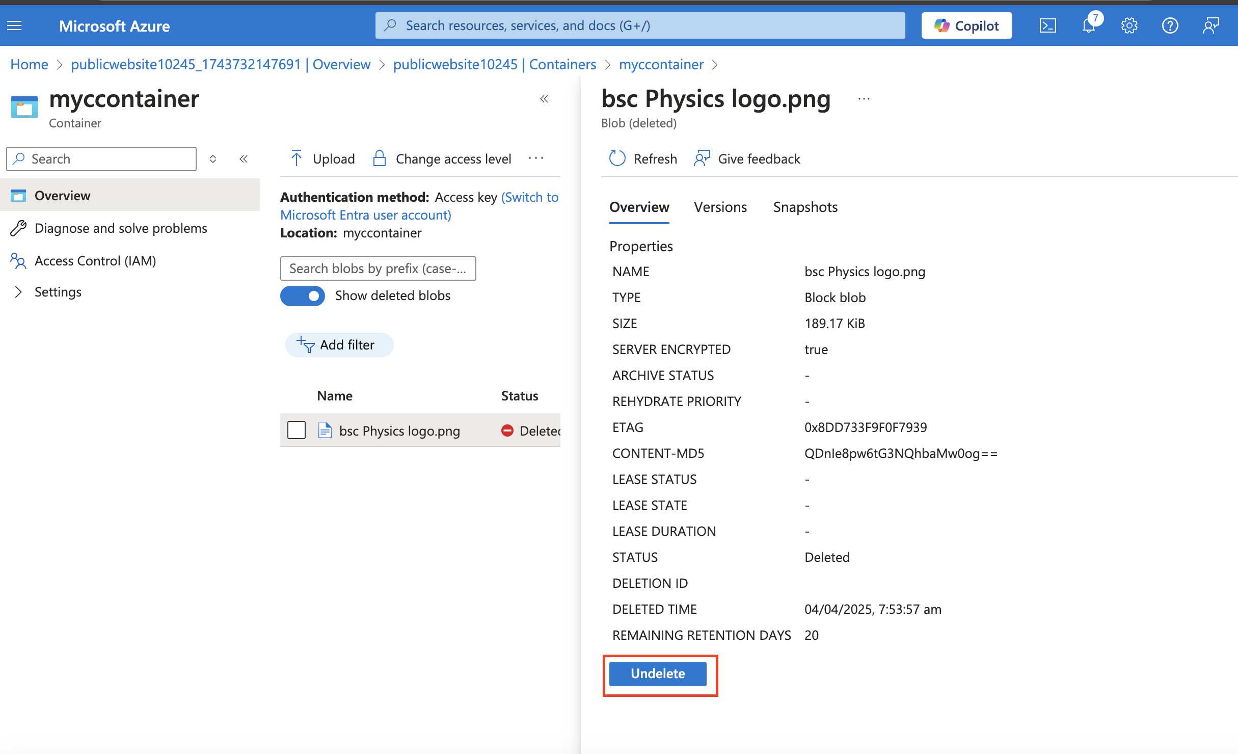This screenshot has width=1238, height=754.
Task: Open portal settings gear
Action: click(x=1129, y=25)
